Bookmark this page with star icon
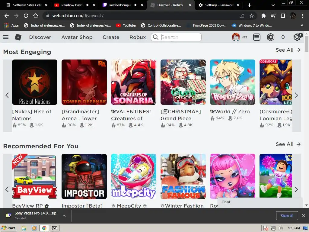This screenshot has width=309, height=232. point(252,16)
